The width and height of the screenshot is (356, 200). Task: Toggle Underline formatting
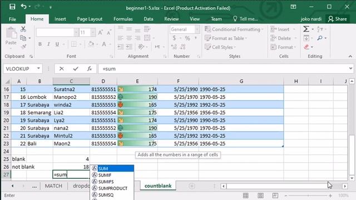[x=57, y=44]
